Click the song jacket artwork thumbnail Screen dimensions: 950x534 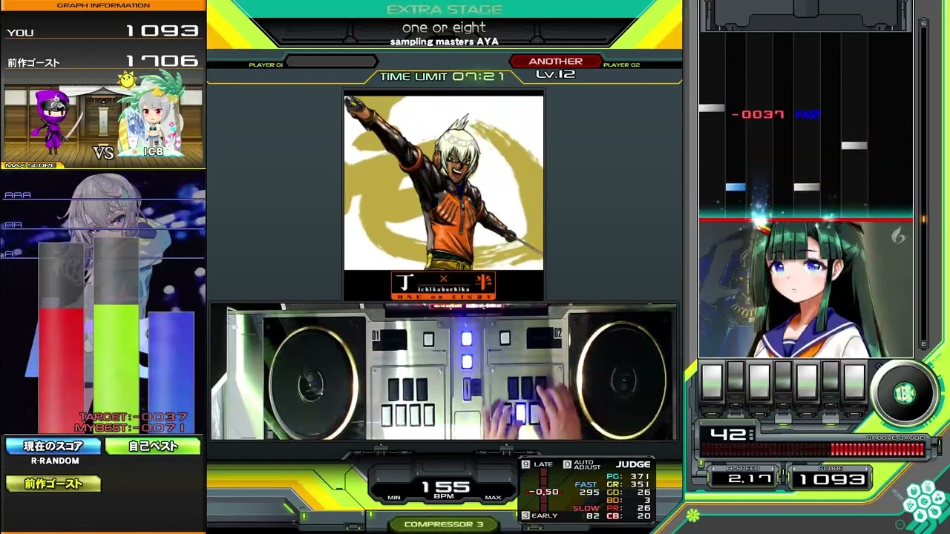pos(444,182)
